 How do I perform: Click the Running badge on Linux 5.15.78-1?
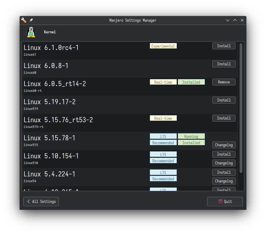[191, 136]
